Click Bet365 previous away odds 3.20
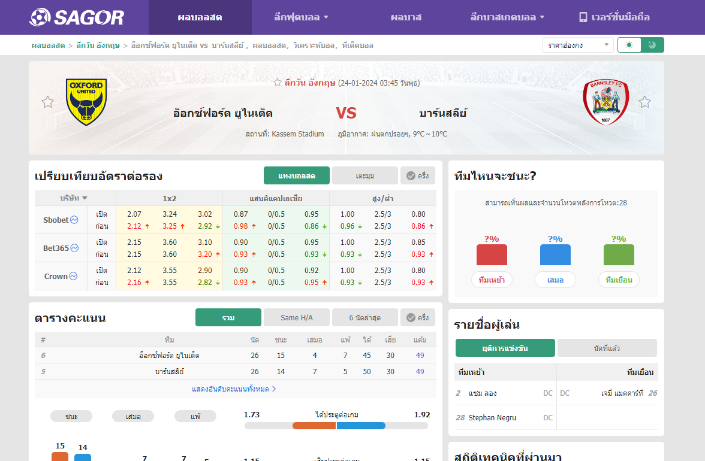 [205, 254]
